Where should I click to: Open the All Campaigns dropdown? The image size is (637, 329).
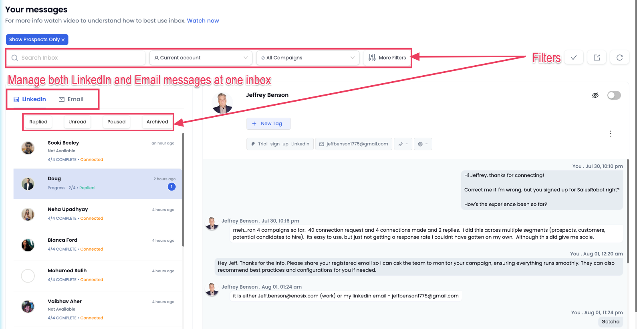pos(308,58)
